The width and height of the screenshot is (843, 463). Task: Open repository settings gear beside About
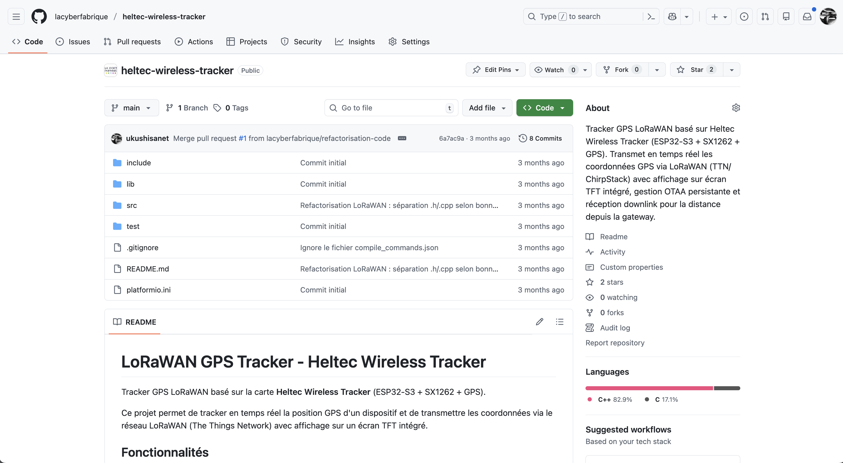[736, 108]
